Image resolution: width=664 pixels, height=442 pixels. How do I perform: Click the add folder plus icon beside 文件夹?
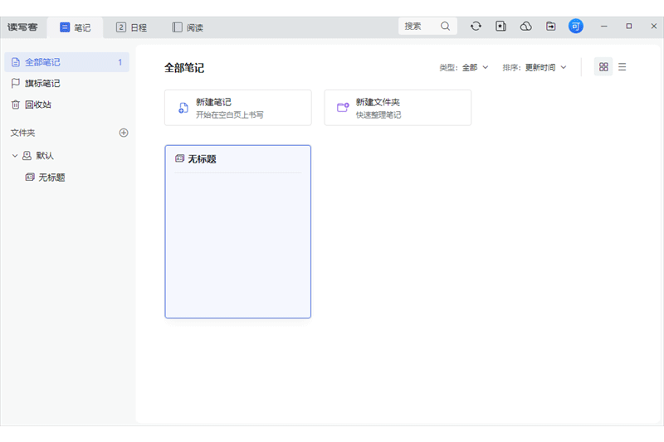pos(124,133)
